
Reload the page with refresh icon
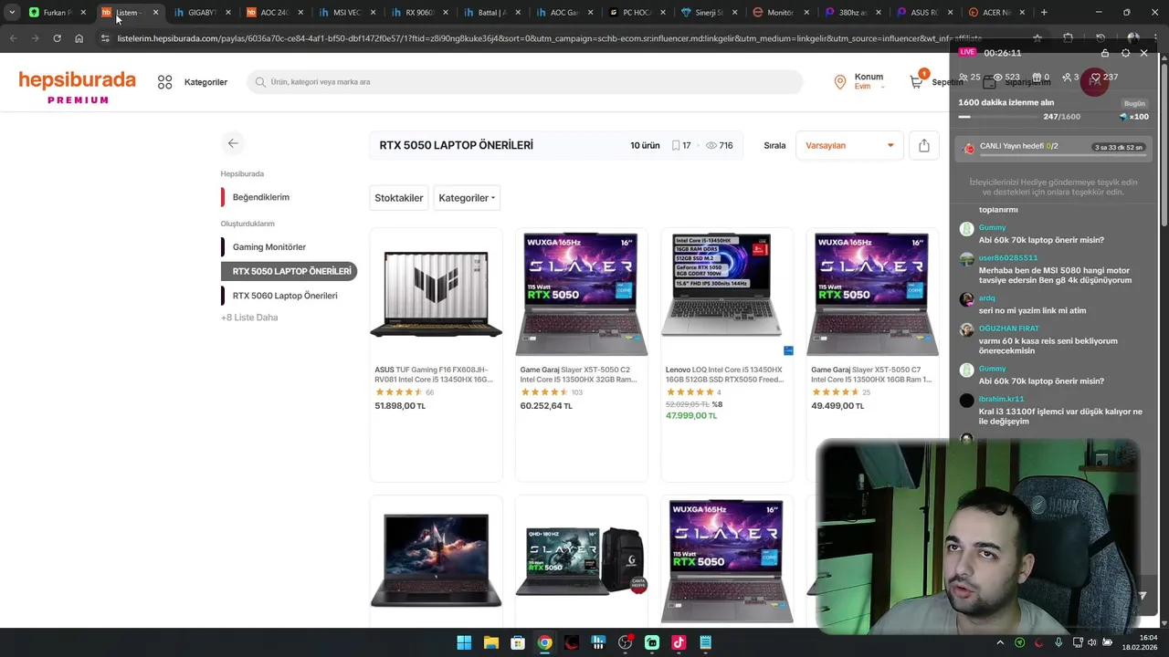[57, 38]
